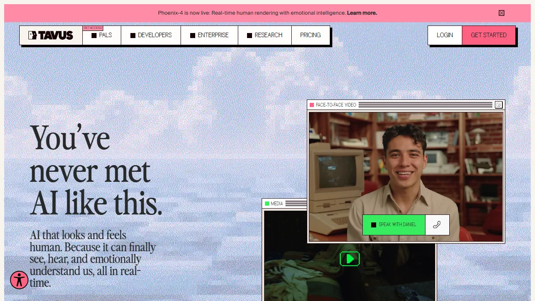
Task: Click the Get Started button
Action: coord(489,35)
